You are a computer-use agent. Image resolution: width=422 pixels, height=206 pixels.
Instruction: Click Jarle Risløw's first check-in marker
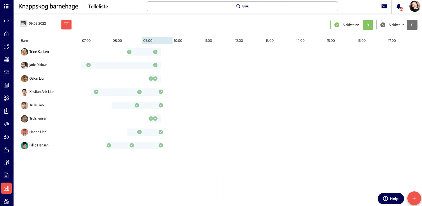[x=89, y=65]
